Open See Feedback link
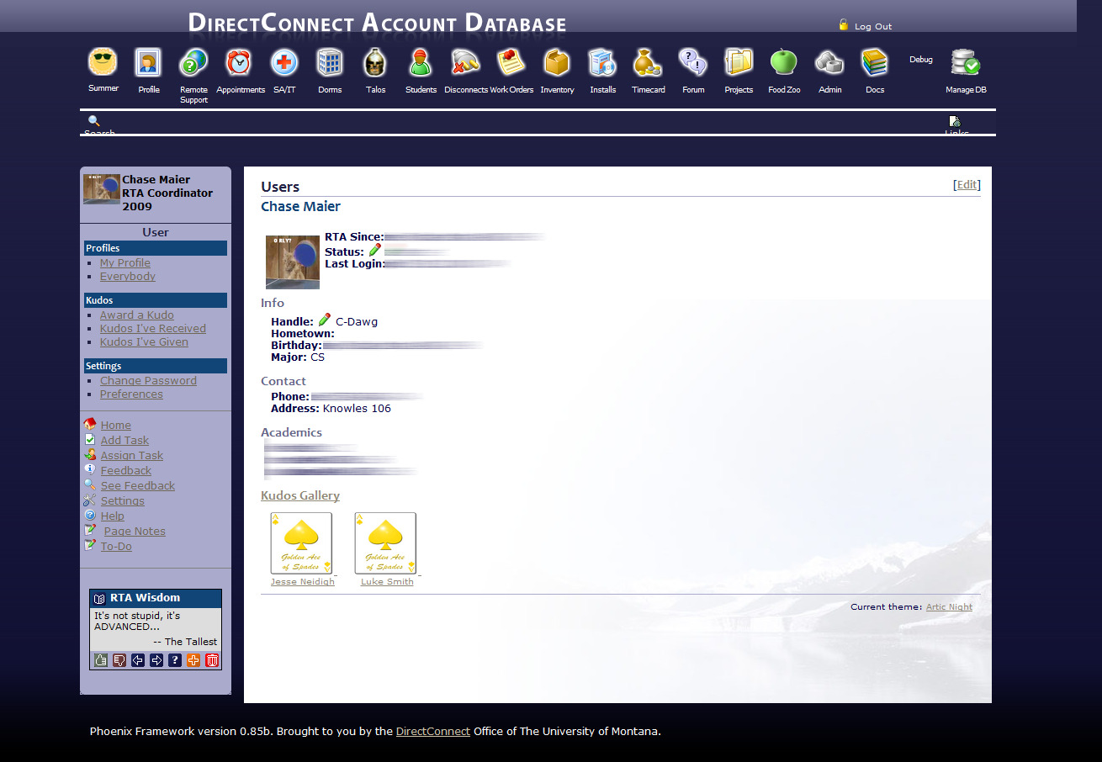This screenshot has height=762, width=1102. [138, 486]
